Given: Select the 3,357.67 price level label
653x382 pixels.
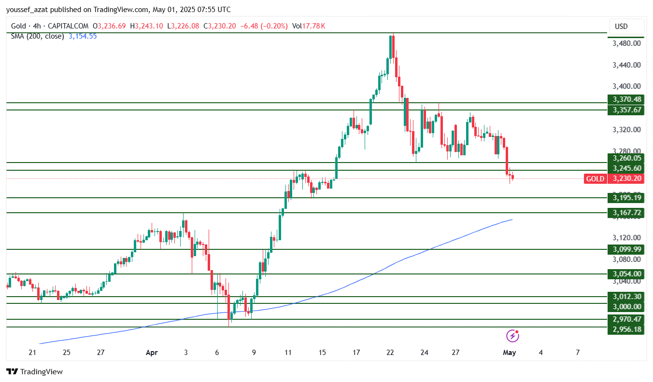Looking at the screenshot, I should 626,110.
